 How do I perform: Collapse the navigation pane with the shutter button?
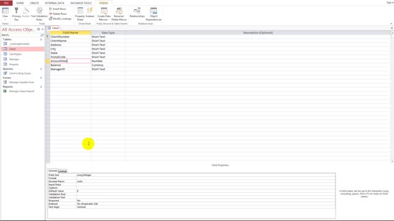tap(42, 29)
